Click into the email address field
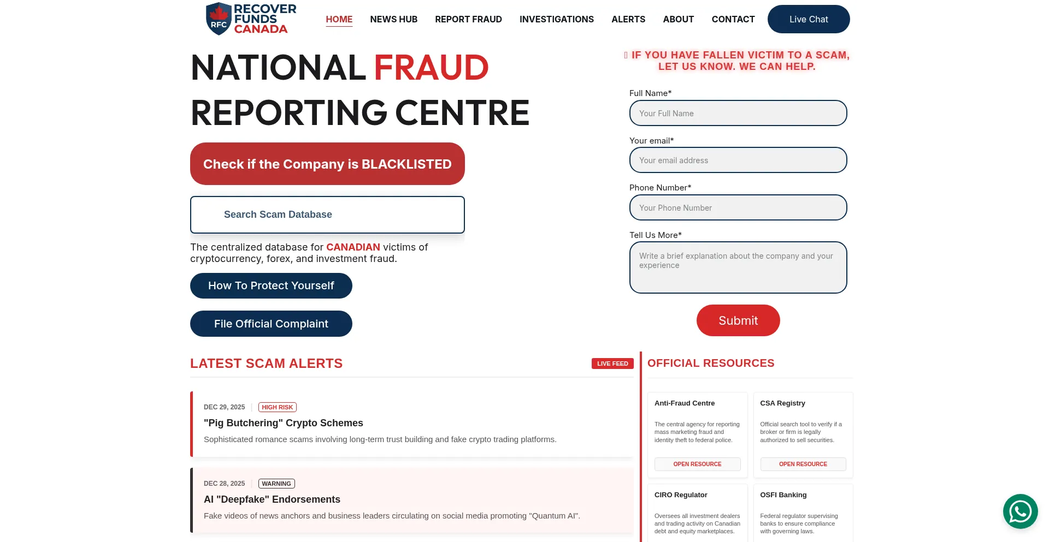 [x=738, y=160]
